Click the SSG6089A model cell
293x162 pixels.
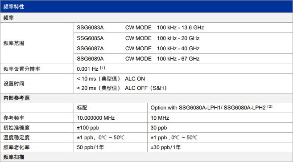pyautogui.click(x=98, y=59)
